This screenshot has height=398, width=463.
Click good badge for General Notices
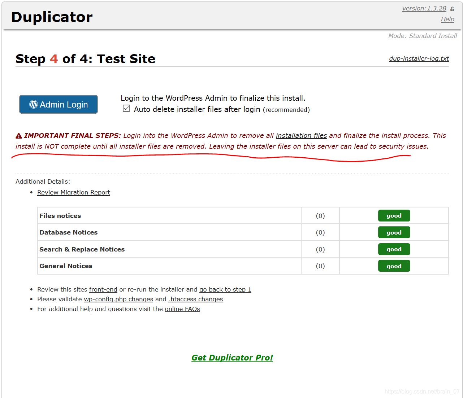tap(394, 266)
